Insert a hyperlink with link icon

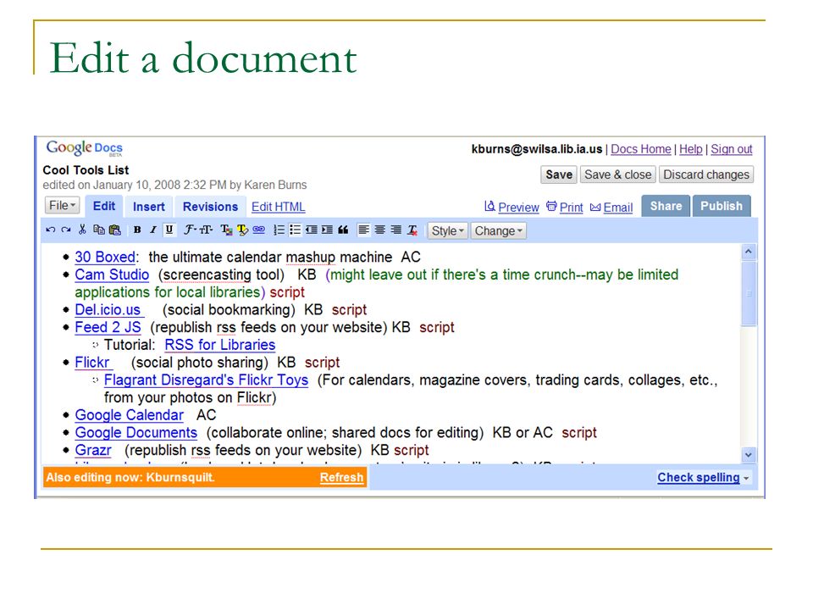[x=259, y=230]
